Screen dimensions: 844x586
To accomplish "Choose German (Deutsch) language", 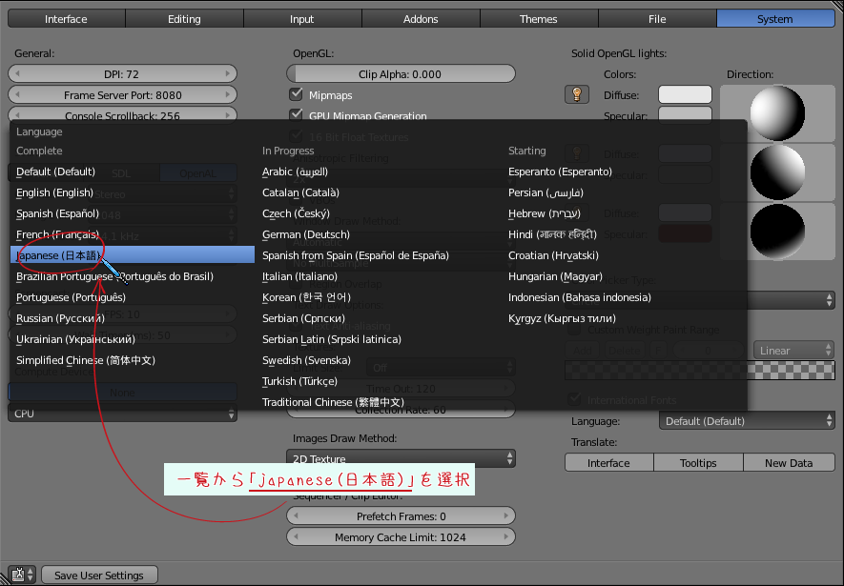I will pos(379,234).
